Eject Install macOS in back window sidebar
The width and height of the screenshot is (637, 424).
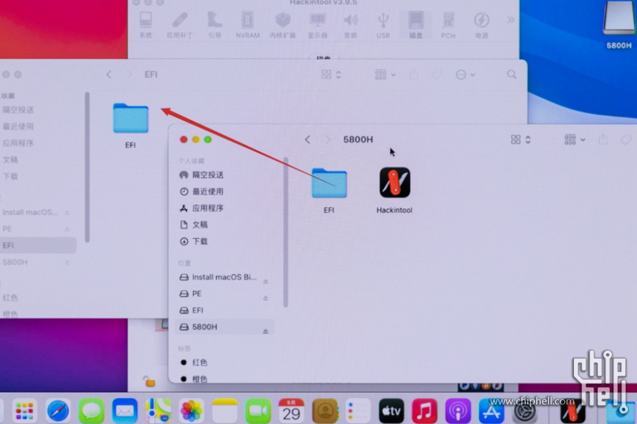coord(67,212)
